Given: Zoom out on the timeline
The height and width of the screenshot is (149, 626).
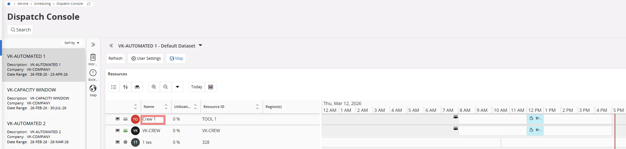Looking at the screenshot, I should coord(166,87).
